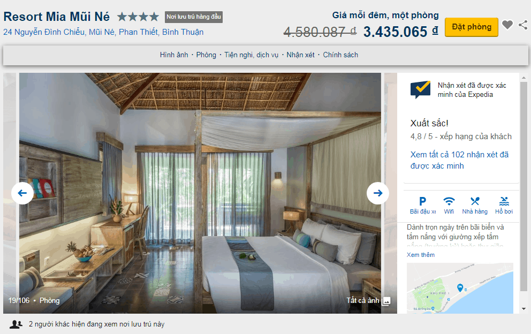Image resolution: width=531 pixels, height=334 pixels.
Task: Jump to the Phòng section
Action: point(206,55)
